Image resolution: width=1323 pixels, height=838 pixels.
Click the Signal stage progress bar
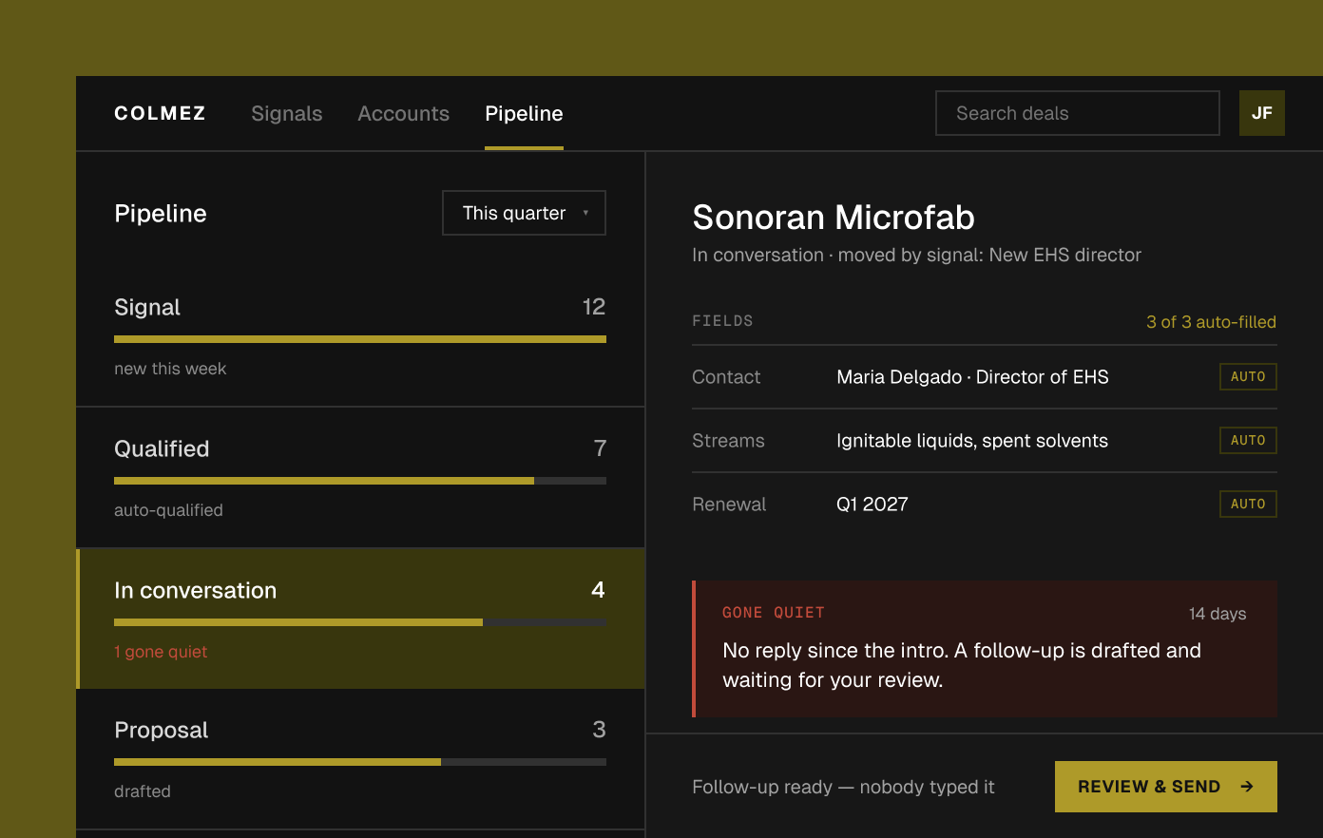pyautogui.click(x=360, y=339)
